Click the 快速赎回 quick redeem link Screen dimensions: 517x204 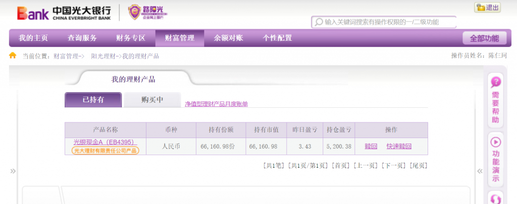tap(399, 147)
